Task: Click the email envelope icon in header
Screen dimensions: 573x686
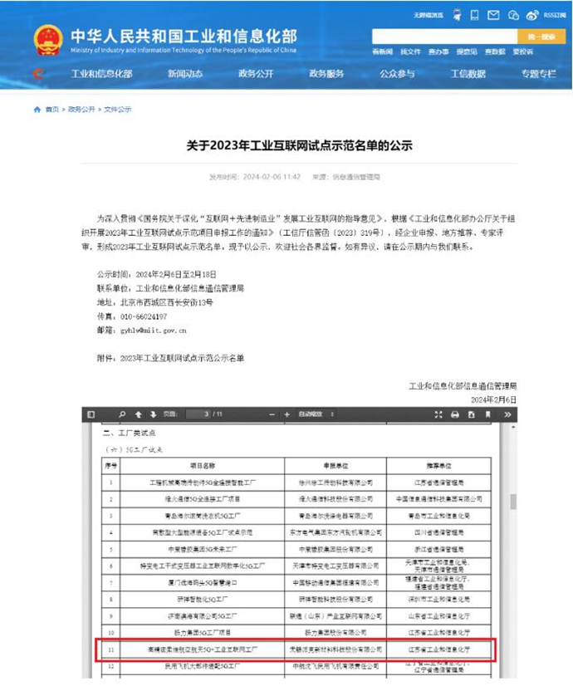Action: pyautogui.click(x=493, y=15)
